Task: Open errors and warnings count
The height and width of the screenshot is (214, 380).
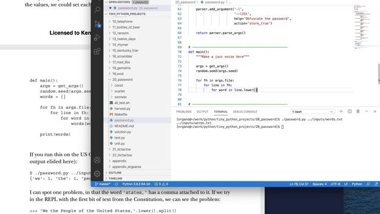Action: (161, 184)
